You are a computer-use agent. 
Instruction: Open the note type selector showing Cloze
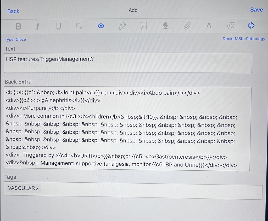pos(15,39)
